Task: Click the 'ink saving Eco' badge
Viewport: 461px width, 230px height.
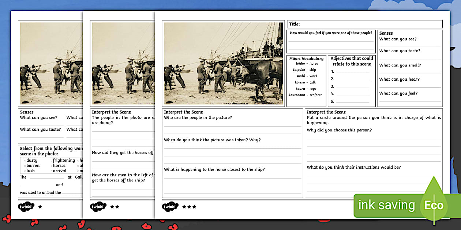Action: pos(399,205)
